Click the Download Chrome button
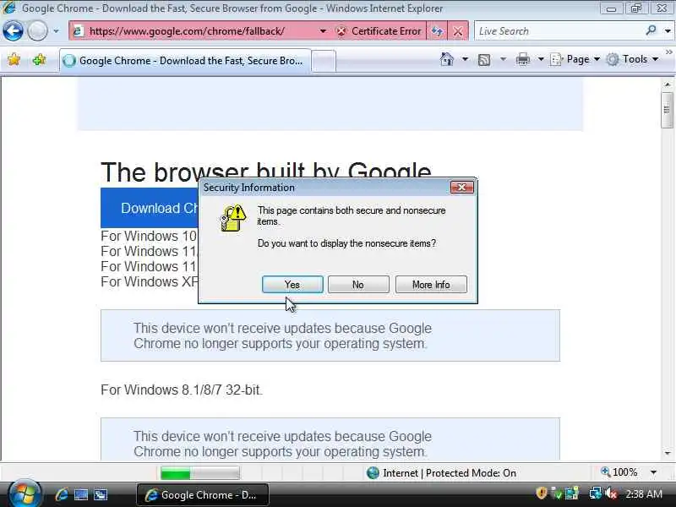 pyautogui.click(x=150, y=208)
